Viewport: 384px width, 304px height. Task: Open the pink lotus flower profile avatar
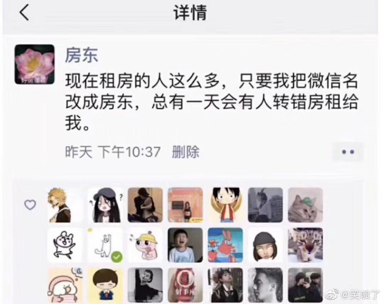coord(34,64)
